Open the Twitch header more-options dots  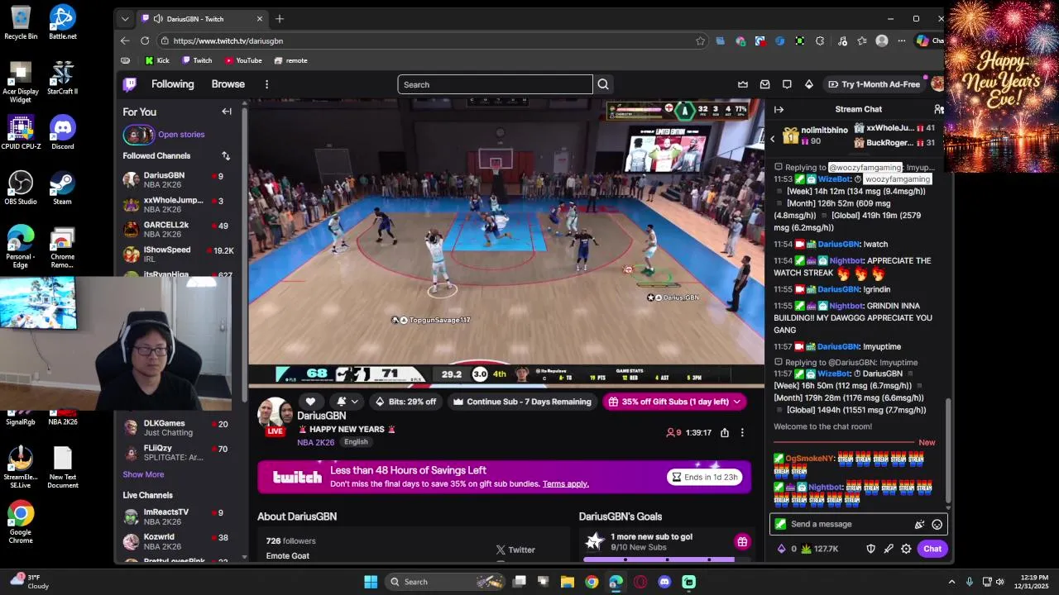coord(266,84)
